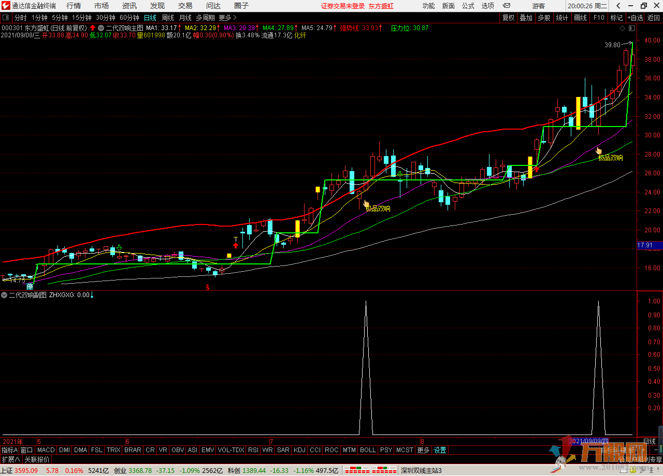The height and width of the screenshot is (476, 663).
Task: Click the 窗口 tab in indicator row
Action: click(x=27, y=450)
